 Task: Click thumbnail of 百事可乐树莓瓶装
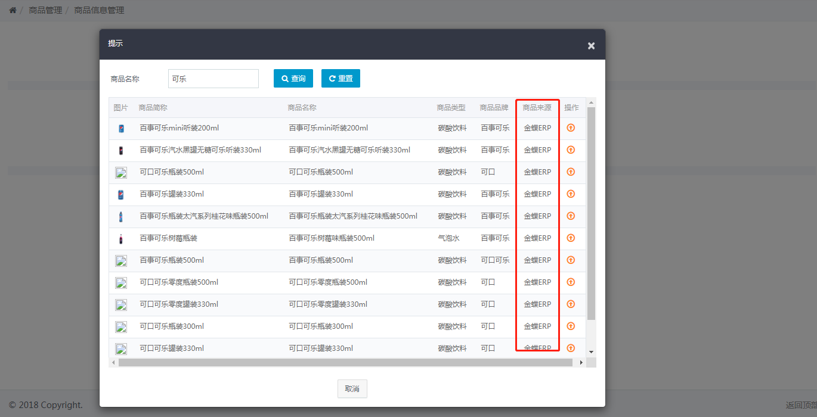[x=121, y=238]
